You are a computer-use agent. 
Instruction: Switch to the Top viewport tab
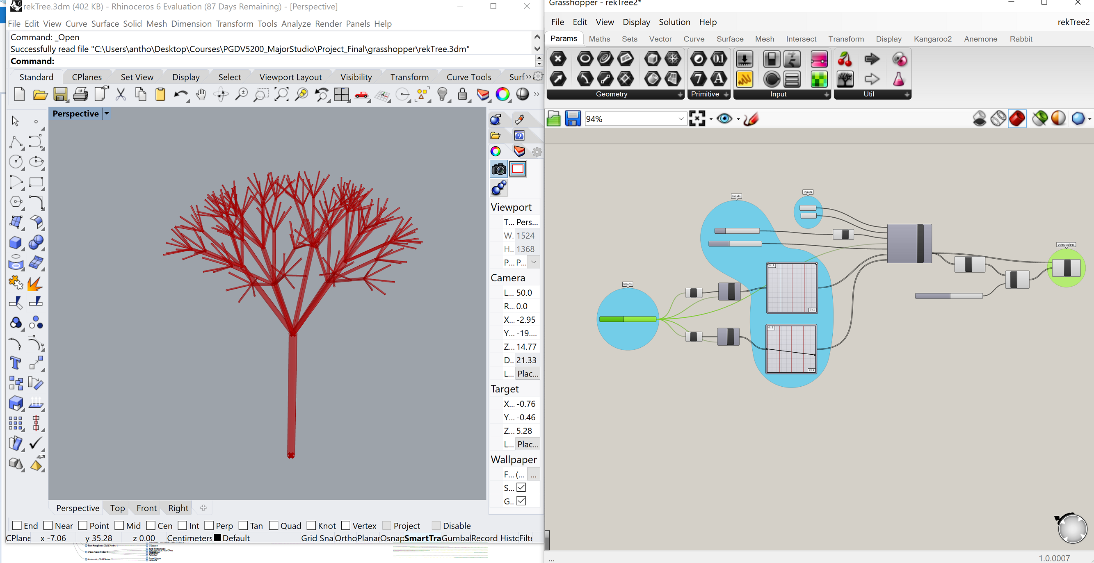(118, 508)
